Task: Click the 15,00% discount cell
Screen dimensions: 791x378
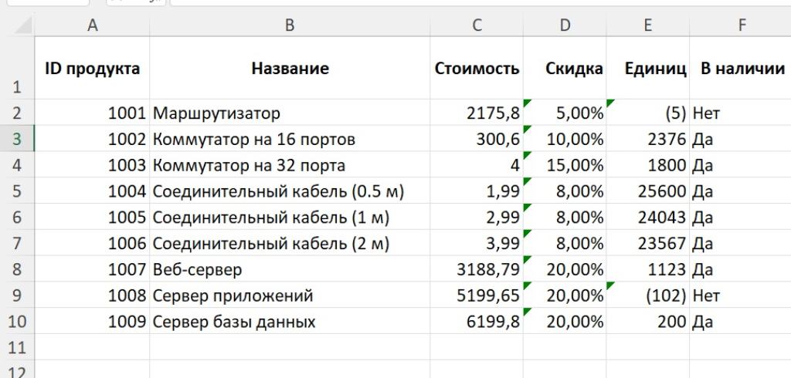Action: 565,165
